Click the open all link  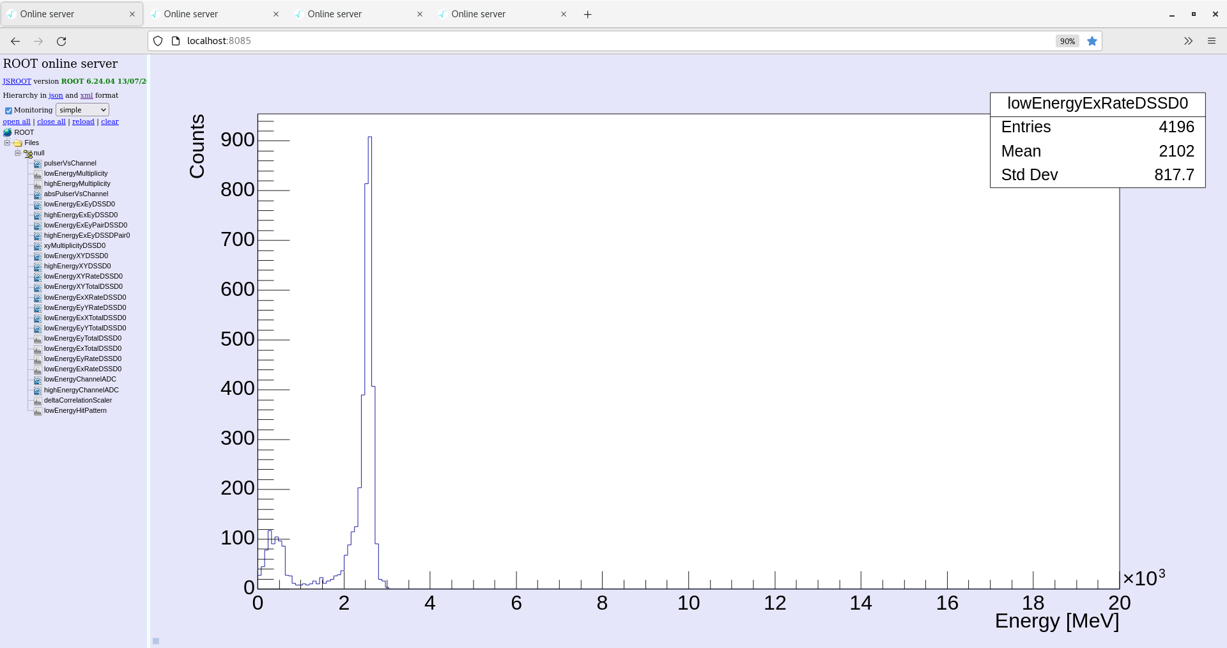17,121
